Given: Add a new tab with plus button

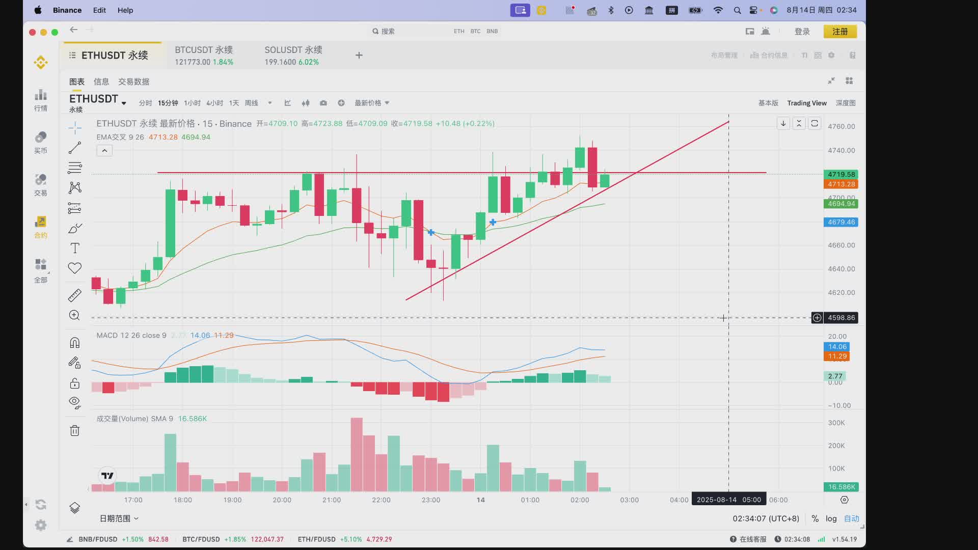Looking at the screenshot, I should (x=359, y=56).
